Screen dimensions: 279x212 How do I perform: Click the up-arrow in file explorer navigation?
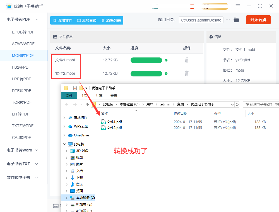coord(87,105)
